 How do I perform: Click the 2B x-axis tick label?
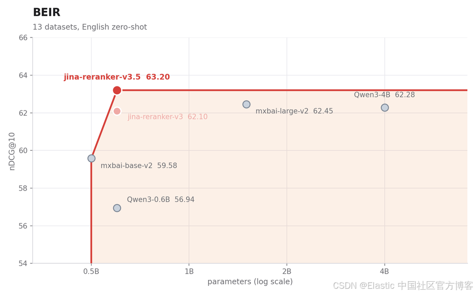(x=286, y=272)
